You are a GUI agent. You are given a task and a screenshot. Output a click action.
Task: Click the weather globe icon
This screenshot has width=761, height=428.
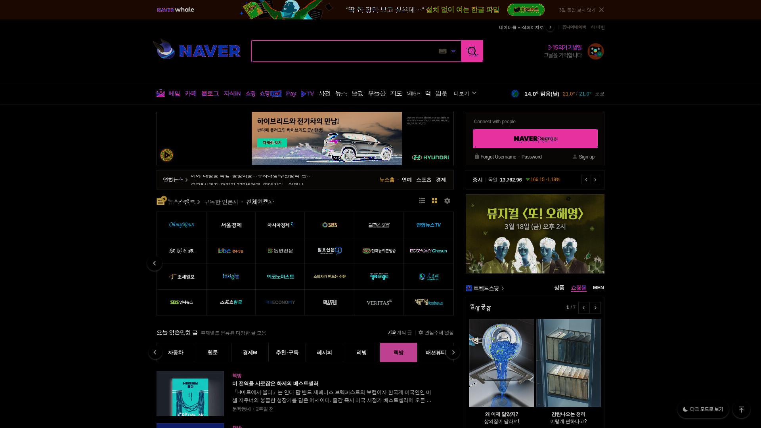[x=515, y=94]
